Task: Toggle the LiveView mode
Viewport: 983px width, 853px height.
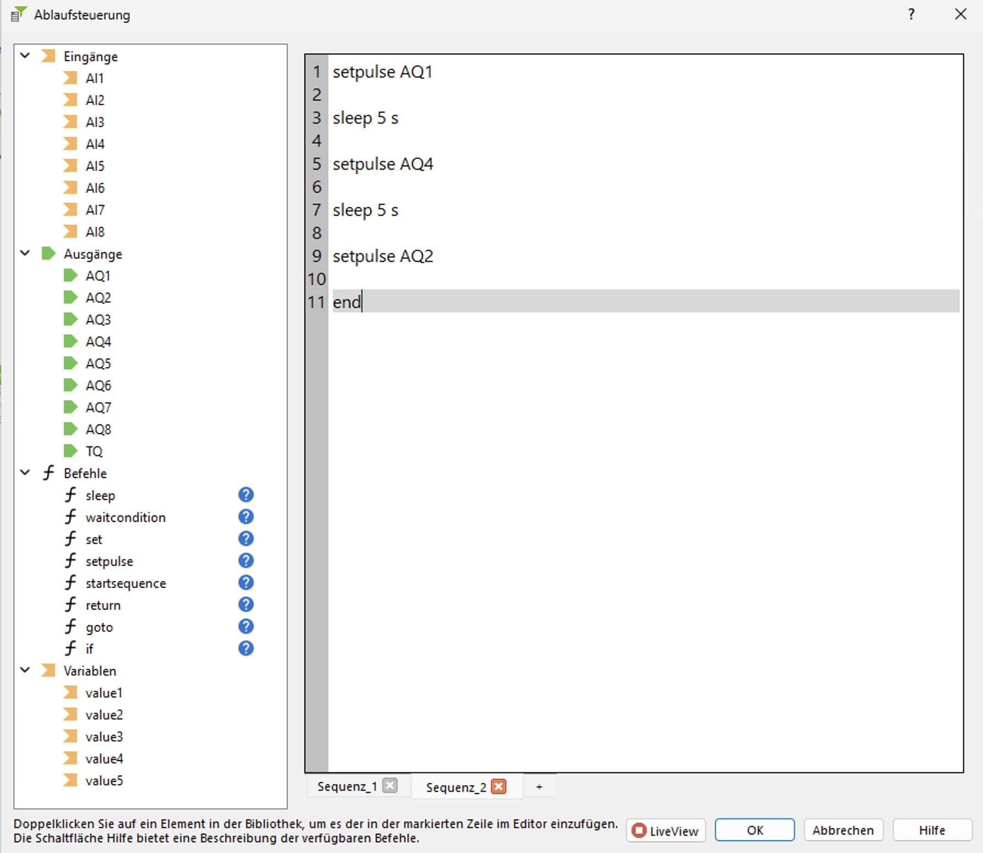Action: click(665, 830)
